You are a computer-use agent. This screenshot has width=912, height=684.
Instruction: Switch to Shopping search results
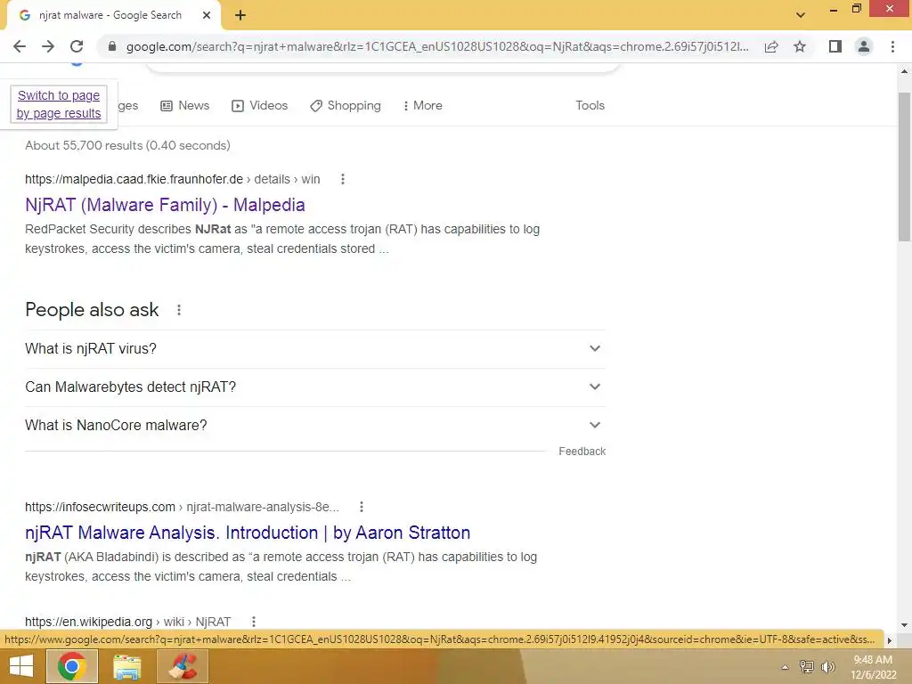coord(346,105)
